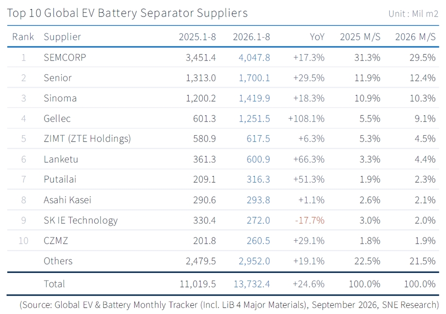This screenshot has width=446, height=314.
Task: Click the 2025.1-8 column header
Action: (x=197, y=37)
